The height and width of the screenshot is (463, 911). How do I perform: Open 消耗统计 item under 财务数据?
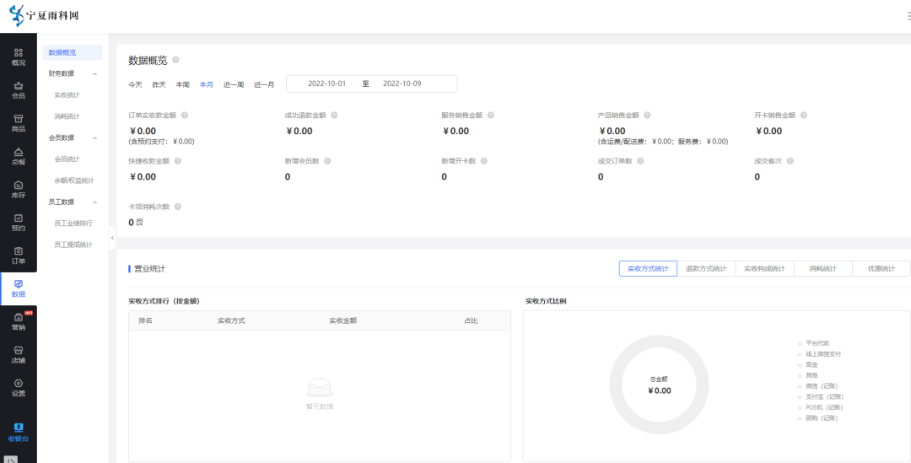point(67,116)
